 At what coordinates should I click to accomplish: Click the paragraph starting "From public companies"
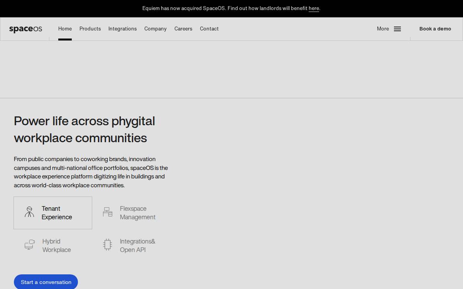pos(91,172)
